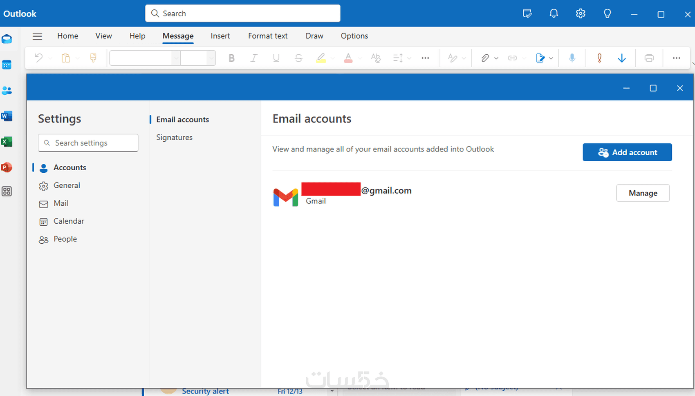Click the Undo arrow in the ribbon
695x396 pixels.
pos(38,58)
